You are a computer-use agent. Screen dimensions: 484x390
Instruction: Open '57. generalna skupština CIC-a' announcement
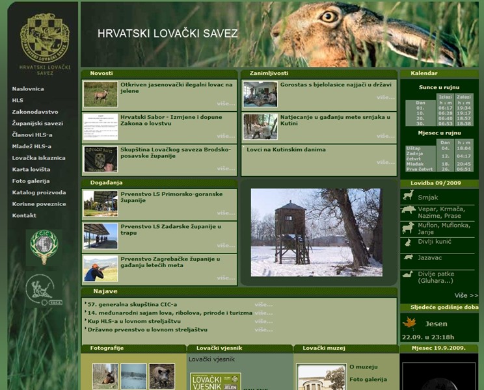(x=132, y=305)
